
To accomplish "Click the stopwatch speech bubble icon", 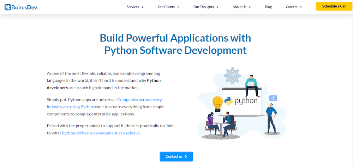I will click(273, 98).
